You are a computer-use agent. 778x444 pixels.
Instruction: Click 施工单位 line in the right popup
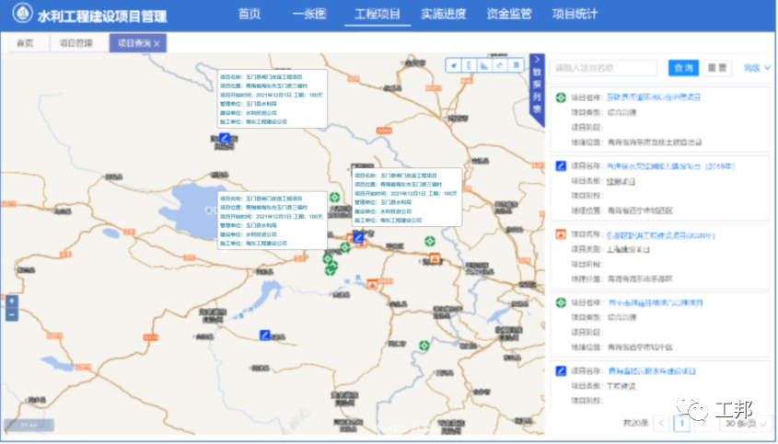coord(388,220)
